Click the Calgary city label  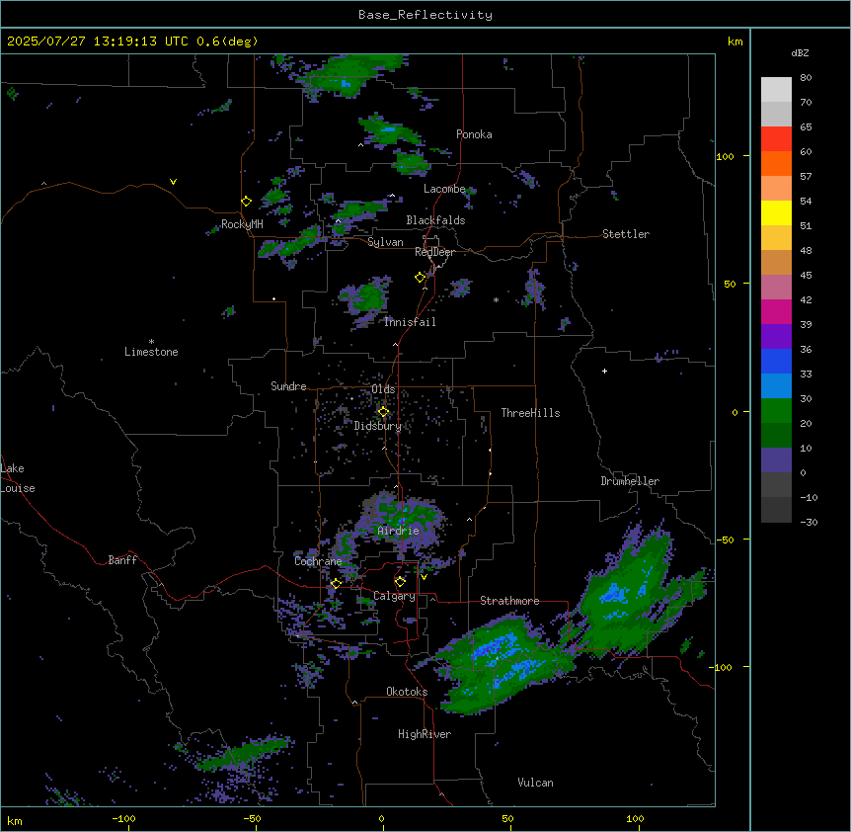[x=395, y=596]
